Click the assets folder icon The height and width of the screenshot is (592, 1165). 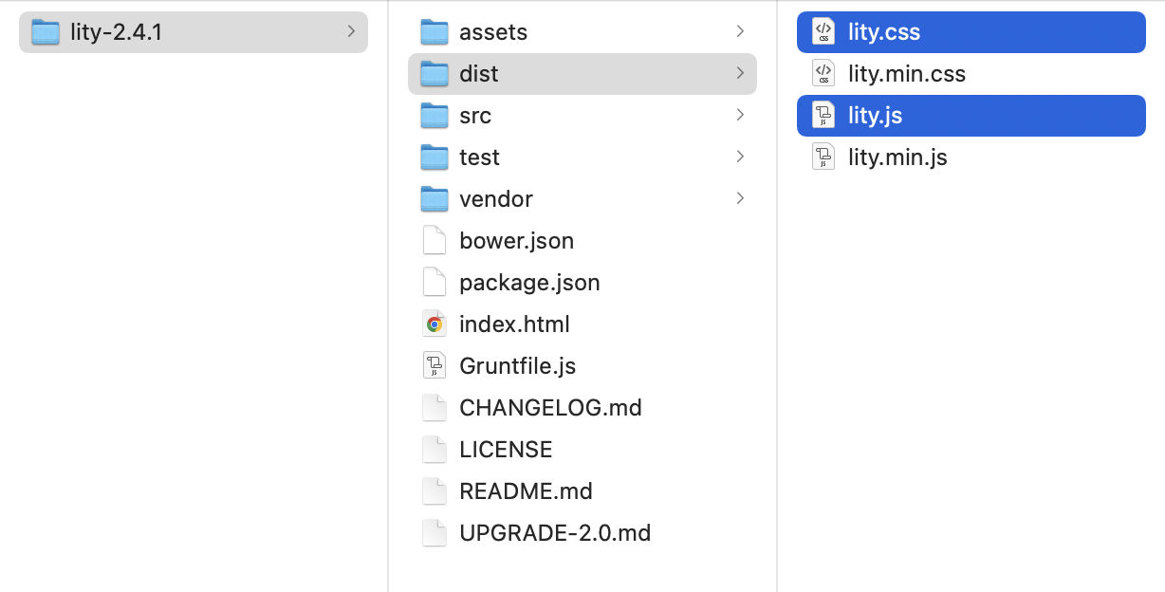pos(435,32)
